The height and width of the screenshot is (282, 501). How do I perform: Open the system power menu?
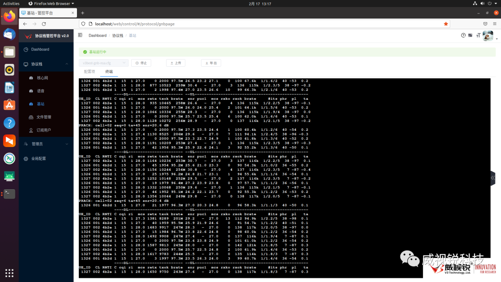(x=489, y=4)
